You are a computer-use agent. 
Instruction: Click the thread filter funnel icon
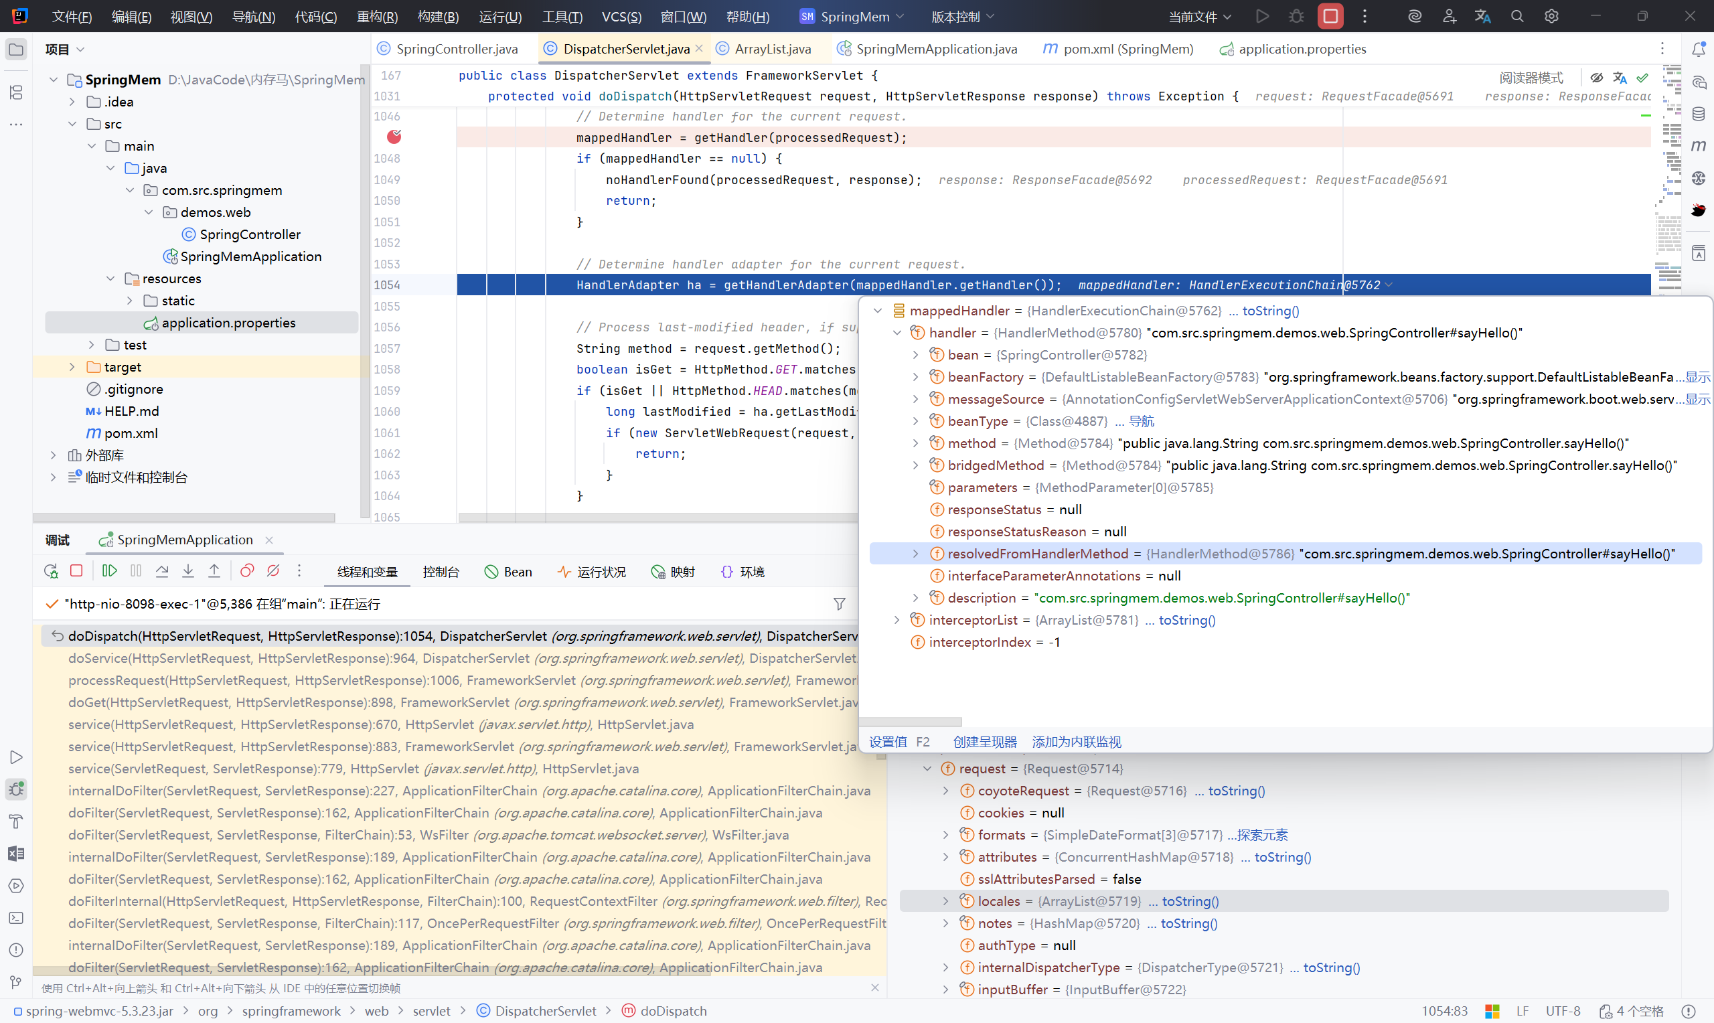pos(839,604)
